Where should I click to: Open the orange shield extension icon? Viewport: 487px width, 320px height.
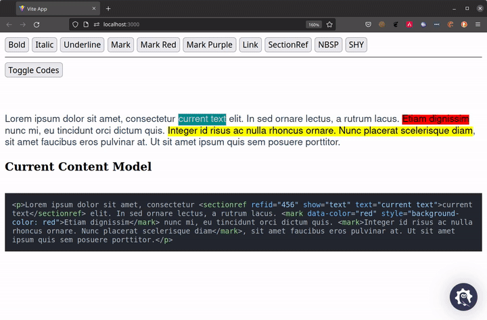464,24
